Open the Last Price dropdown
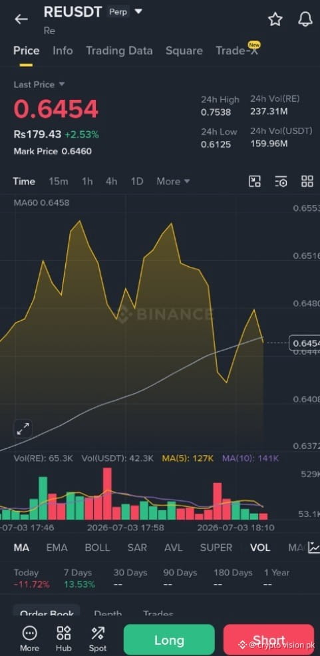The image size is (320, 656). pyautogui.click(x=39, y=84)
